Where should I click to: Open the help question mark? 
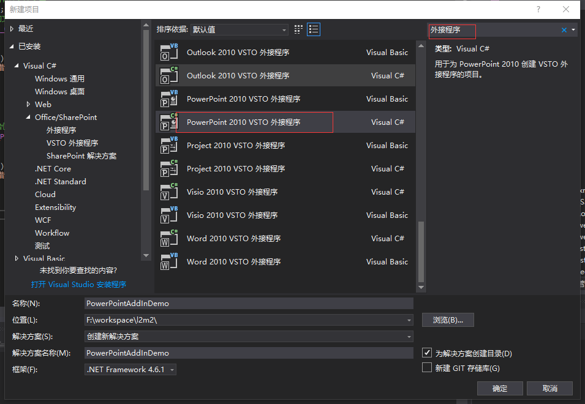538,9
